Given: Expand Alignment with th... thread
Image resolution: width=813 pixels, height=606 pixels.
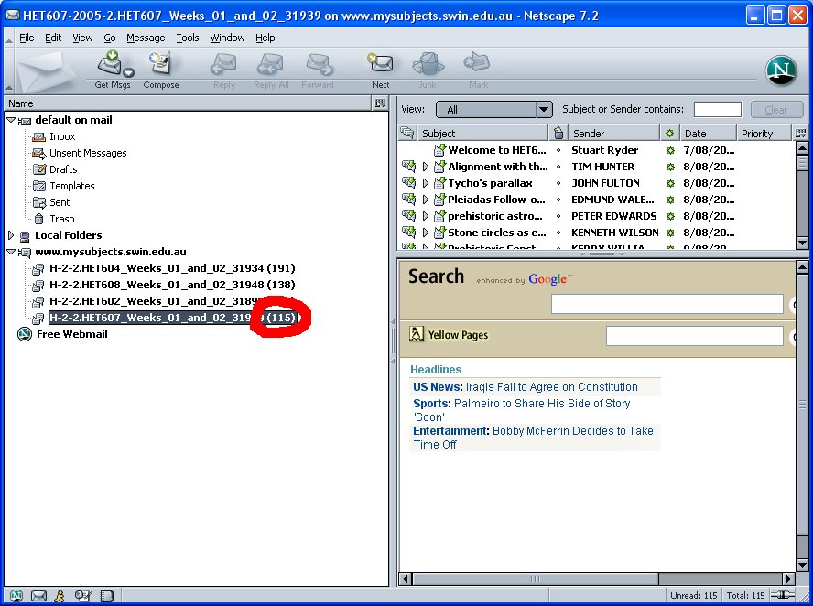Looking at the screenshot, I should [x=425, y=167].
